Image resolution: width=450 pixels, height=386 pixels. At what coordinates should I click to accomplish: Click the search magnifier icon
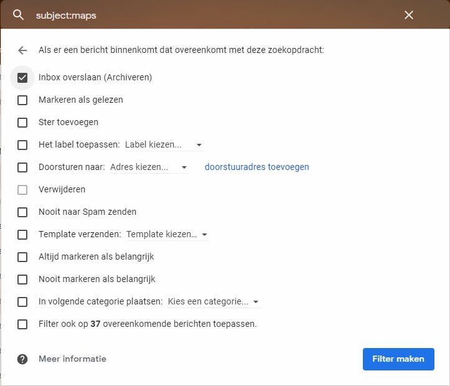[18, 15]
